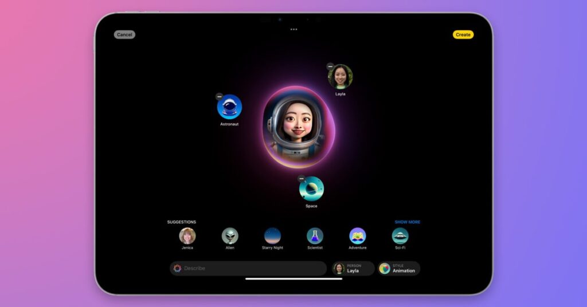Tap the generated astronaut image preview
The height and width of the screenshot is (307, 587).
(298, 127)
